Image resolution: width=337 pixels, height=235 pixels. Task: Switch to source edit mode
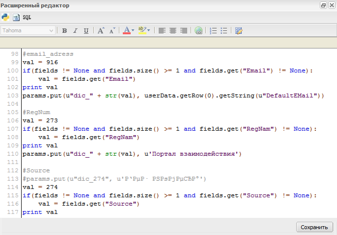[x=239, y=30]
